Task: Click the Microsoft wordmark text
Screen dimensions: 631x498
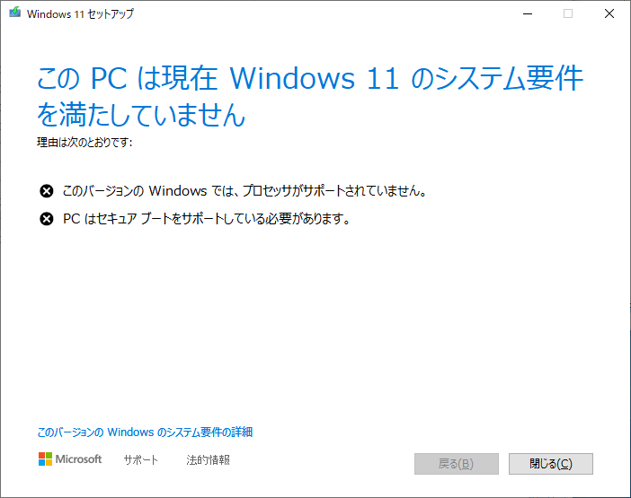Action: [x=78, y=459]
